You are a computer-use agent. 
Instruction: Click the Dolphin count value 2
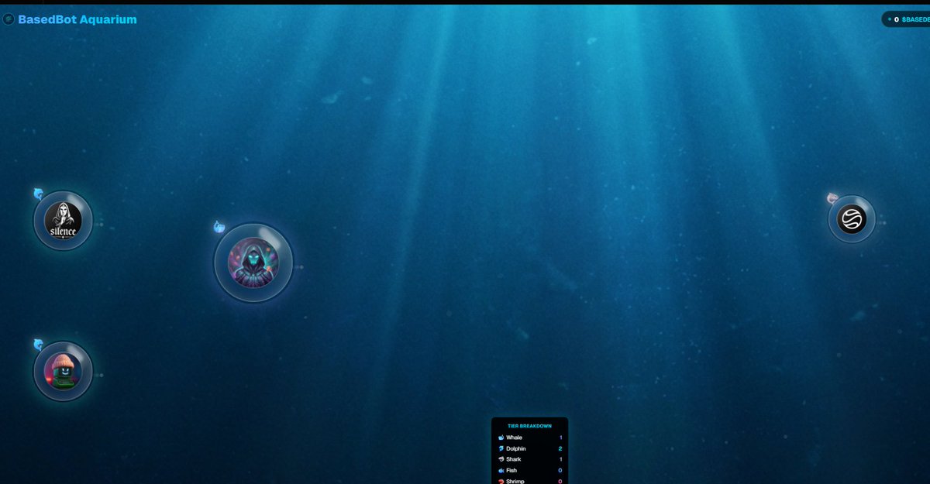pos(560,448)
